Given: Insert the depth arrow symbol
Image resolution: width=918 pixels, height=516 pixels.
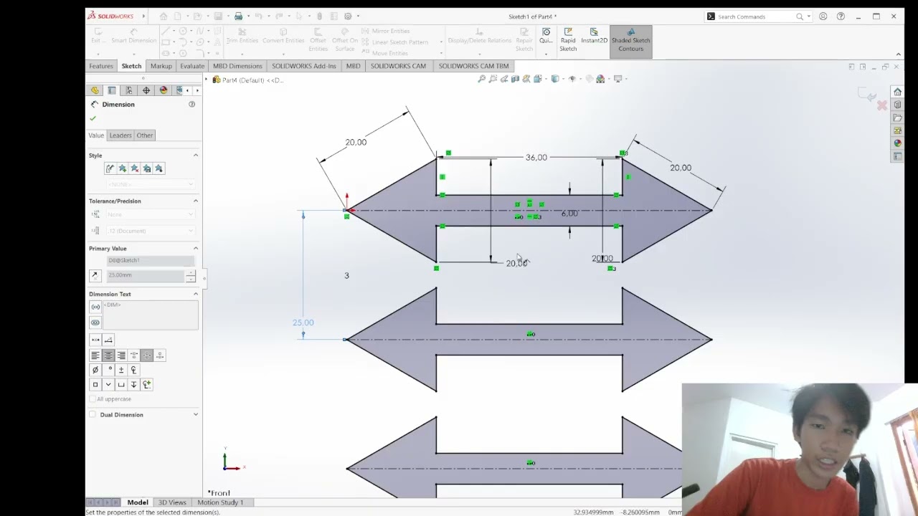Looking at the screenshot, I should 133,385.
